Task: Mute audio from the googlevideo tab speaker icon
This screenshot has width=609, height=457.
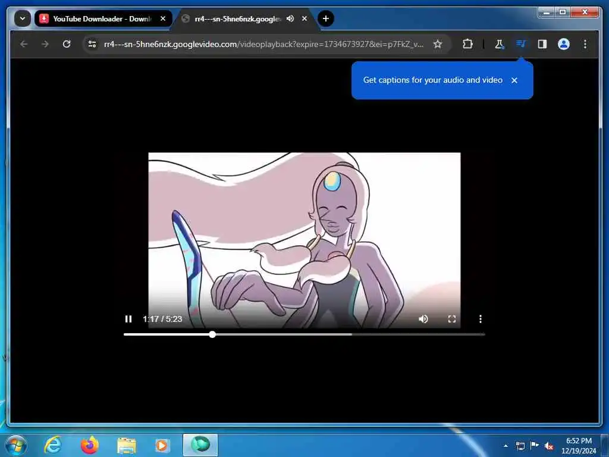Action: pyautogui.click(x=290, y=18)
